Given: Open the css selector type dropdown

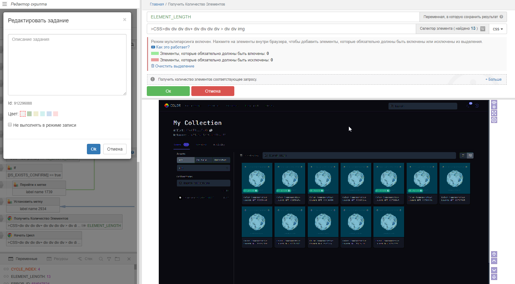Looking at the screenshot, I should 497,29.
